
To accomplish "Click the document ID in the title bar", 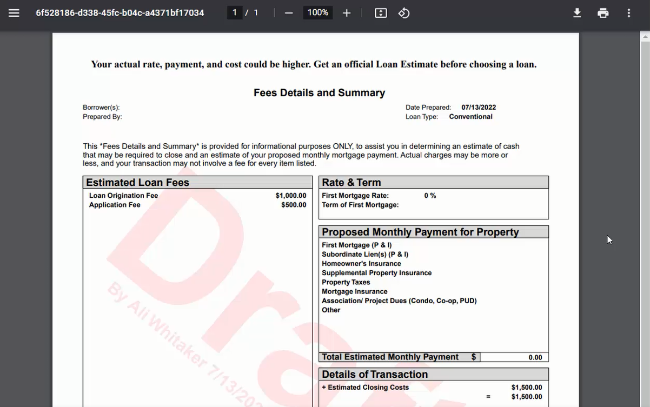I will click(x=120, y=12).
